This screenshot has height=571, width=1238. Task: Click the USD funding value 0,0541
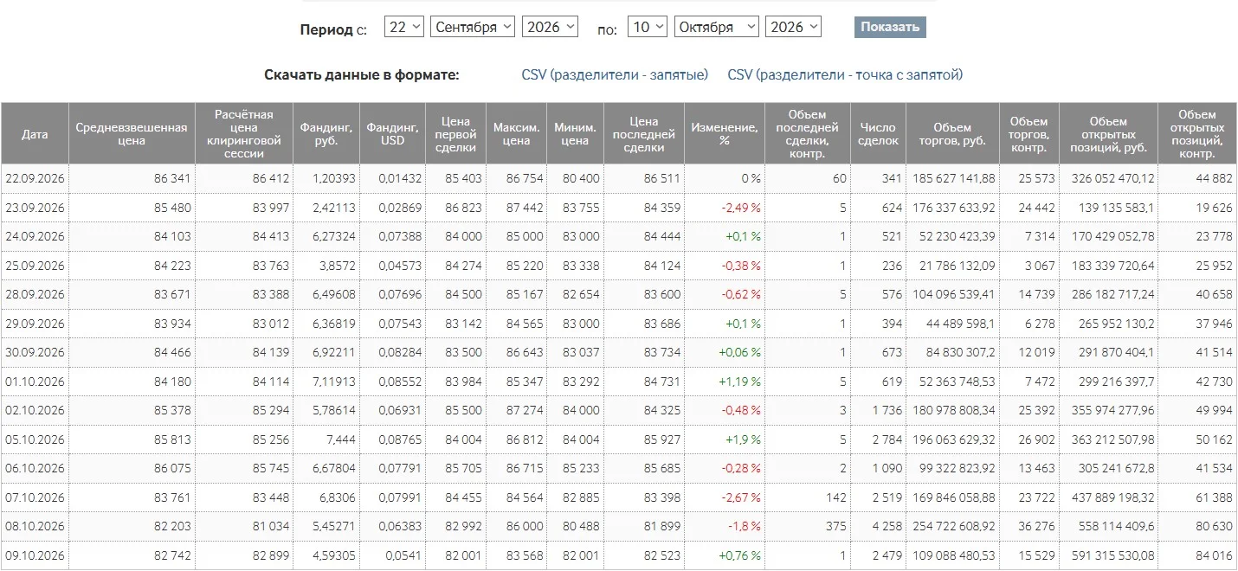403,555
